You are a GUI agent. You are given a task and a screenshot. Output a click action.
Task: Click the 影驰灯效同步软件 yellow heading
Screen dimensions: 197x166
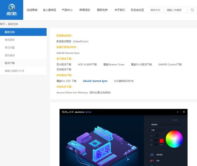[67, 47]
